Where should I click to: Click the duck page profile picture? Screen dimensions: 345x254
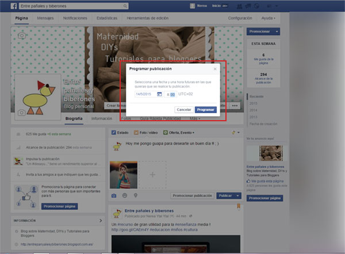click(38, 97)
